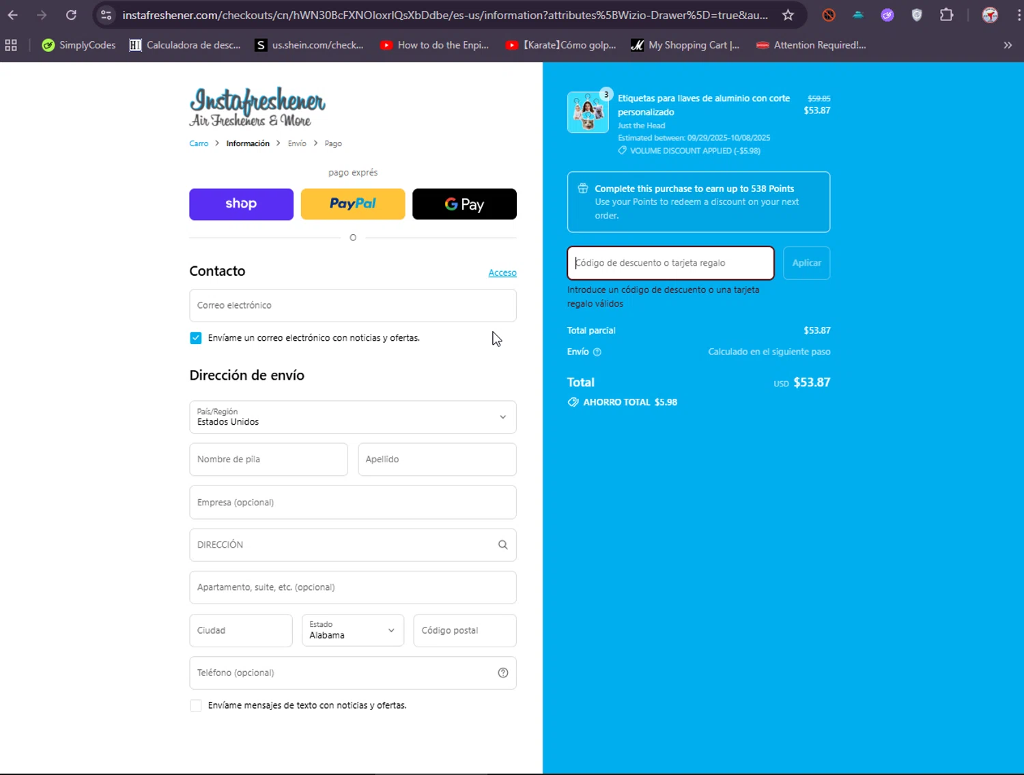
Task: Click the Acceso login link
Action: 502,272
